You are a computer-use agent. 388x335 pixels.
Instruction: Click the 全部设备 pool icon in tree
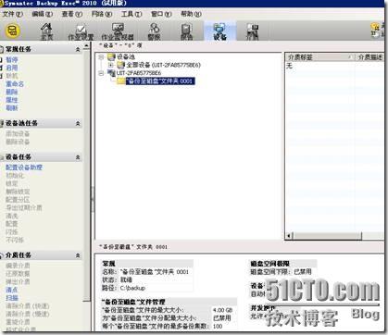(x=120, y=65)
